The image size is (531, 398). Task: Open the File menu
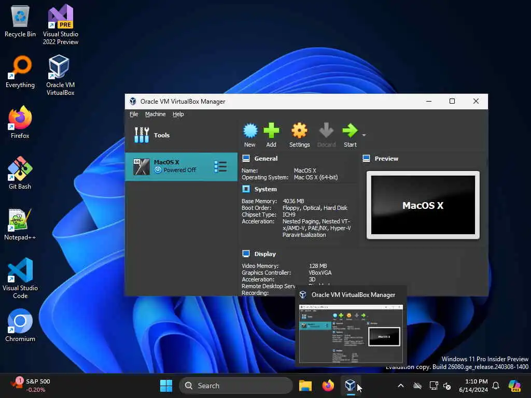134,114
